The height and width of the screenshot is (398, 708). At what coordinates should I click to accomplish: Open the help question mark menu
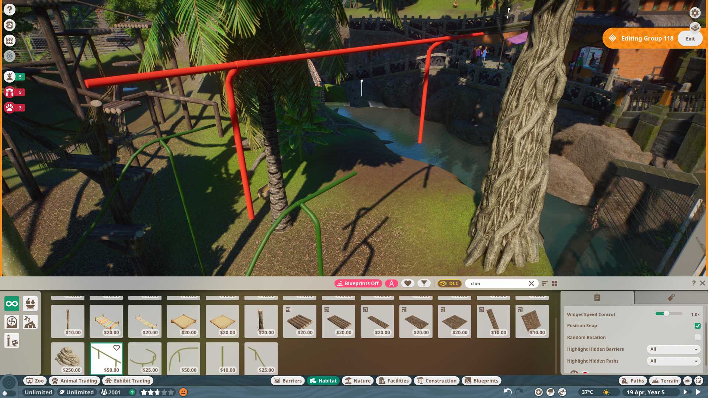coord(10,10)
